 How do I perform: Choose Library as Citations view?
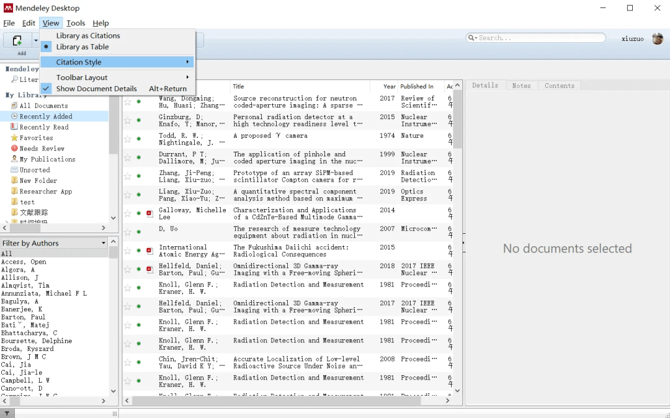click(x=88, y=35)
